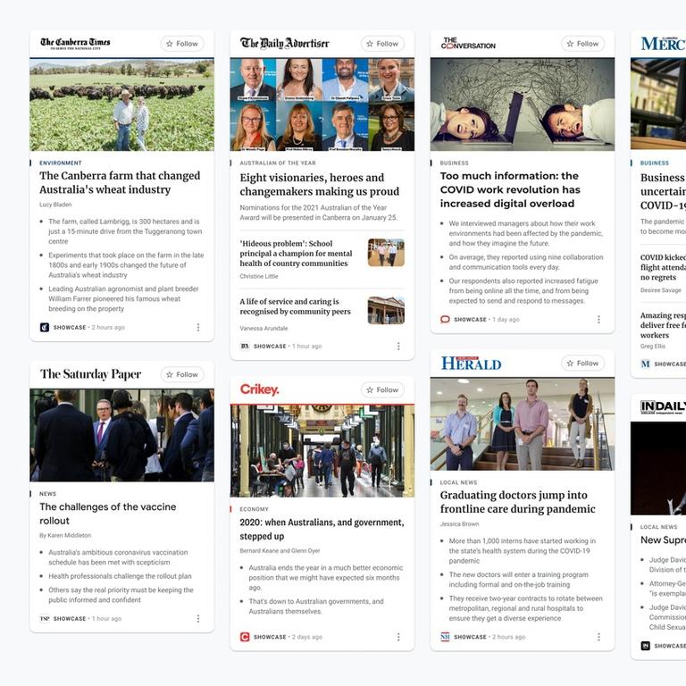Image resolution: width=686 pixels, height=686 pixels.
Task: Click BUSINESS label on The Conversation card
Action: tap(454, 163)
